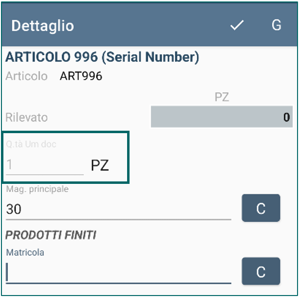The width and height of the screenshot is (299, 297).
Task: Confirm with the checkmark icon in header
Action: pos(237,25)
